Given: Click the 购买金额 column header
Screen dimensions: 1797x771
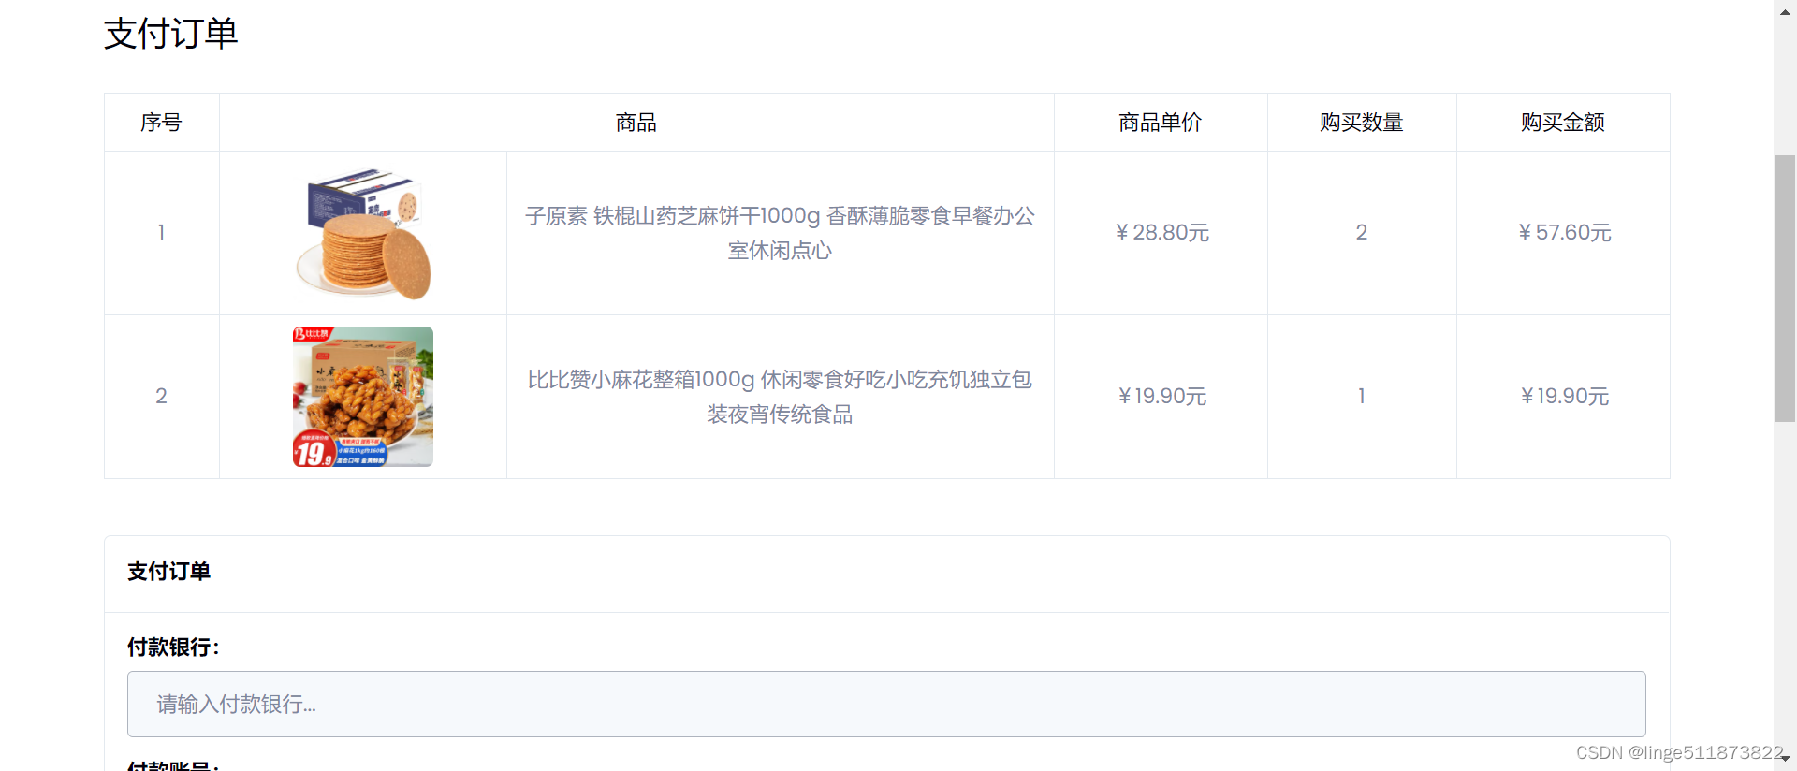Looking at the screenshot, I should click(1563, 123).
